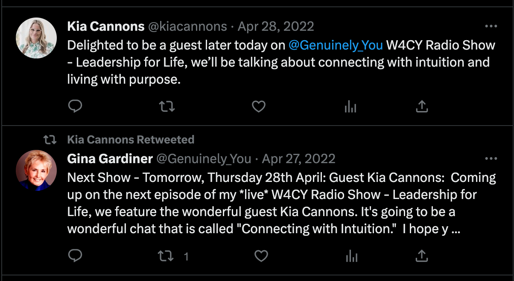The height and width of the screenshot is (281, 514).
Task: Share Kia Cannons' tweet
Action: point(422,106)
